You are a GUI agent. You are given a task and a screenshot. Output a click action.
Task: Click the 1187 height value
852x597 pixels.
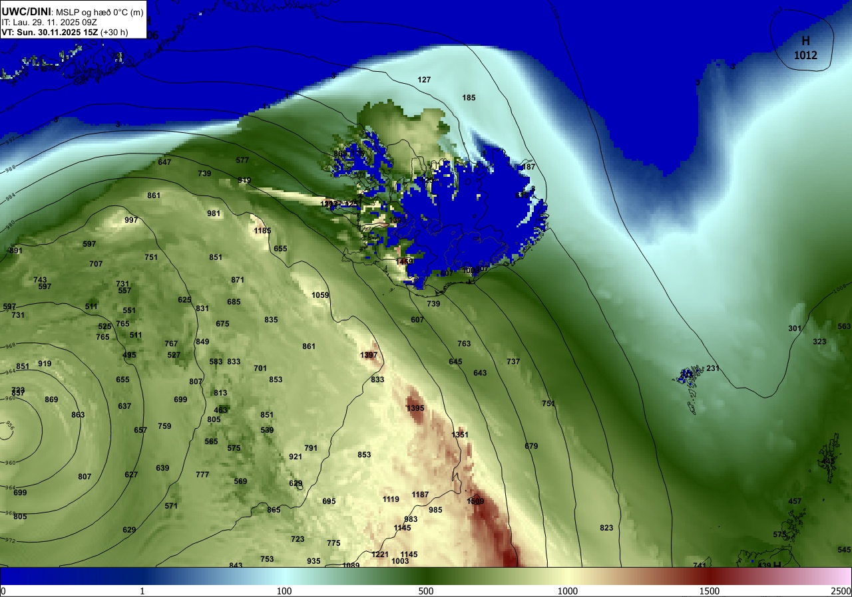(420, 495)
